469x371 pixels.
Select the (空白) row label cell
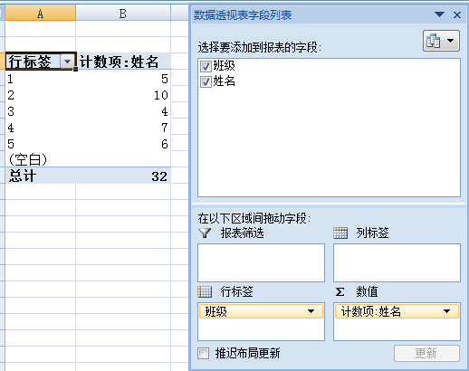click(x=40, y=159)
